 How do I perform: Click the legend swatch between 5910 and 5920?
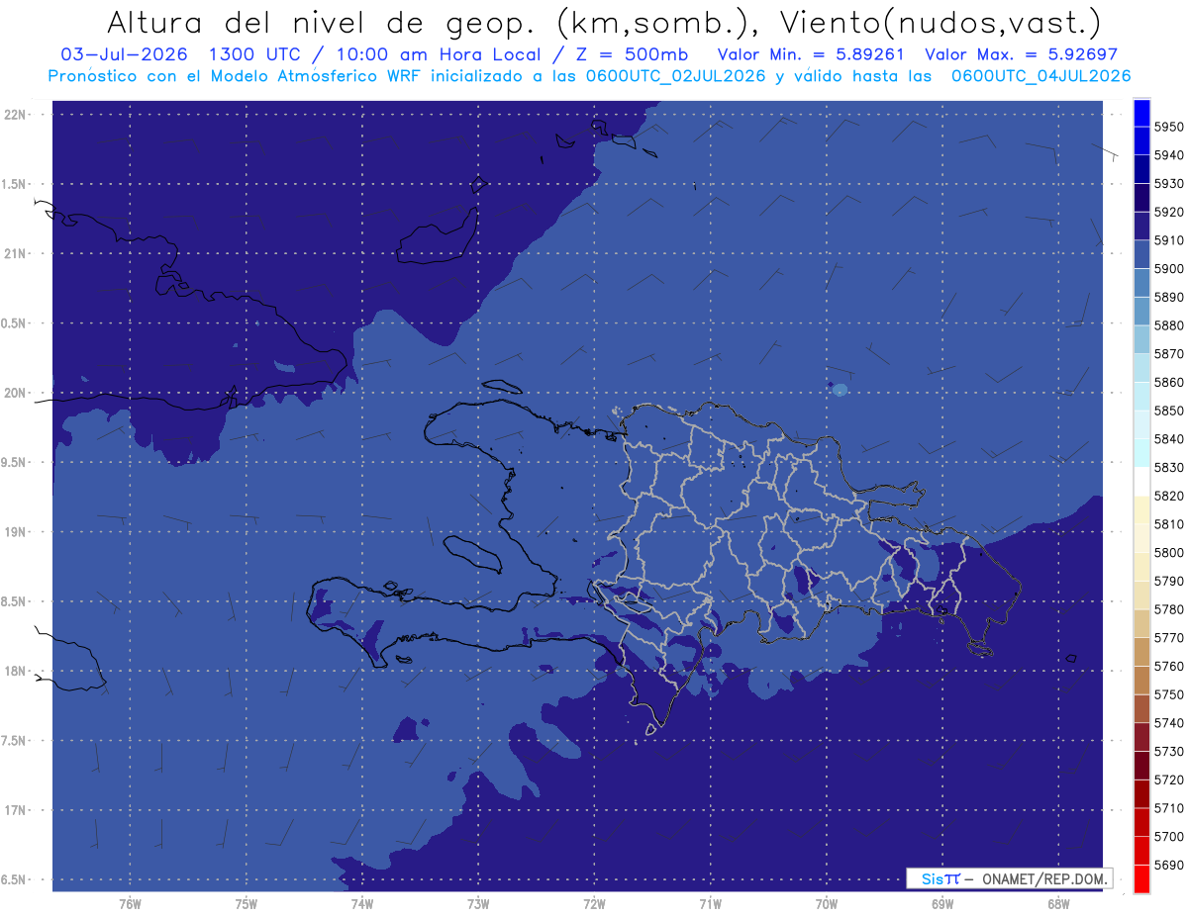(x=1141, y=227)
